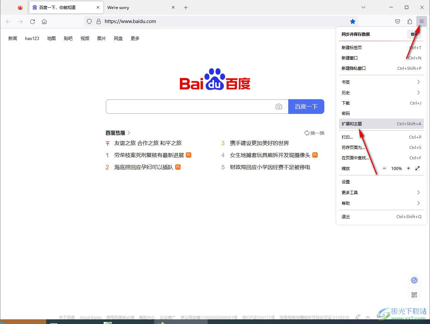This screenshot has height=324, width=430.
Task: Open hot search 友谊之旅 合作之旅 和平之旅
Action: pos(148,143)
